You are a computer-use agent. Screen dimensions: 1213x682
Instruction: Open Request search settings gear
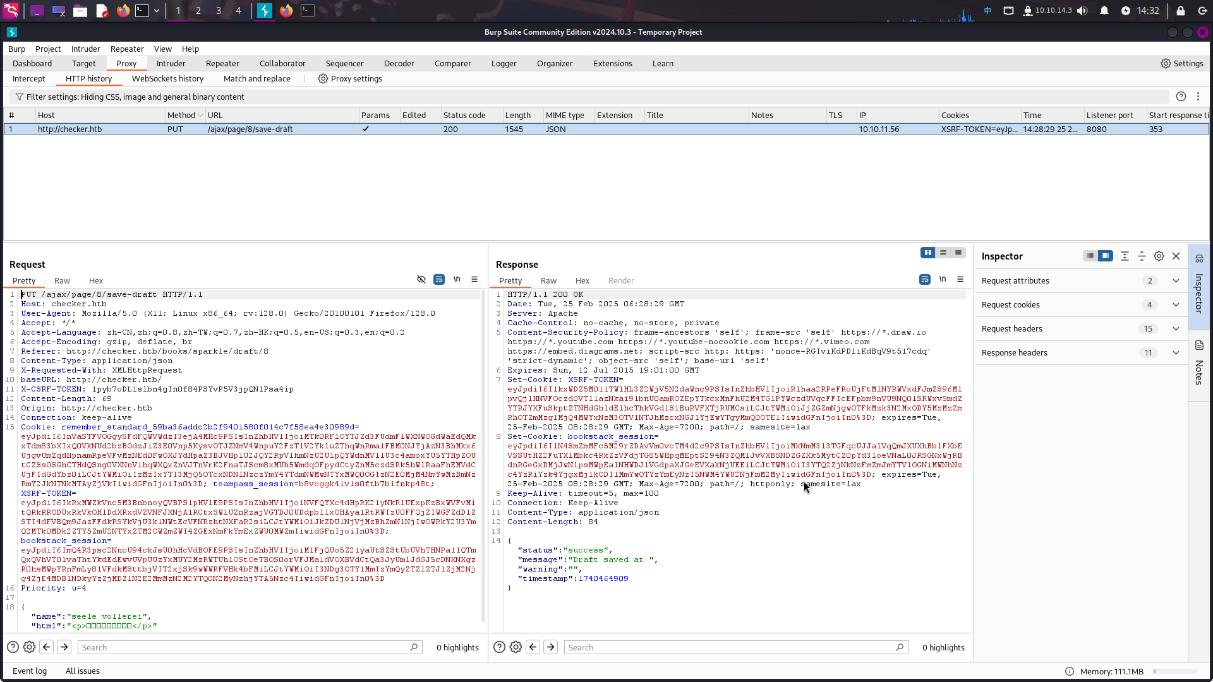pos(29,647)
